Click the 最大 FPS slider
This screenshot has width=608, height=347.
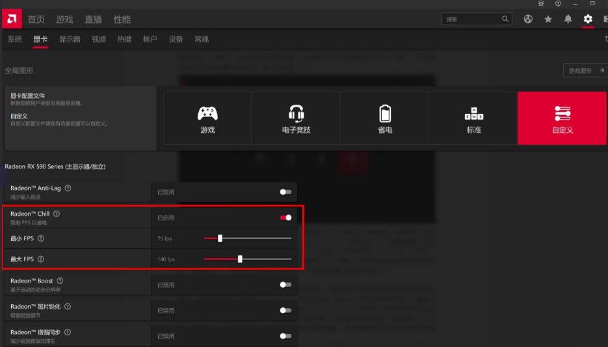click(247, 259)
